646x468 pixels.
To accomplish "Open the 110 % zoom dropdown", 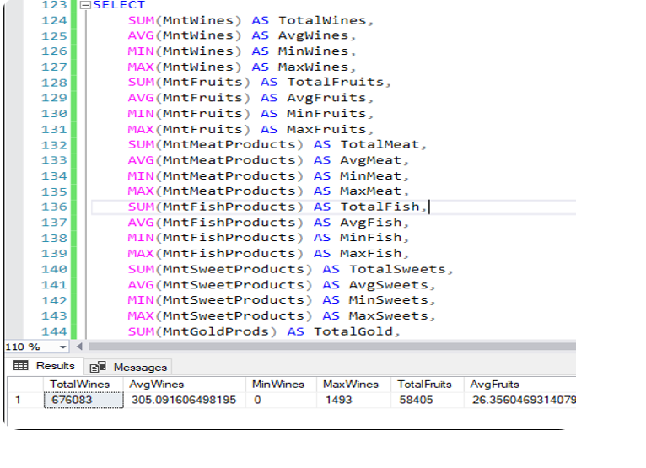I will click(62, 347).
